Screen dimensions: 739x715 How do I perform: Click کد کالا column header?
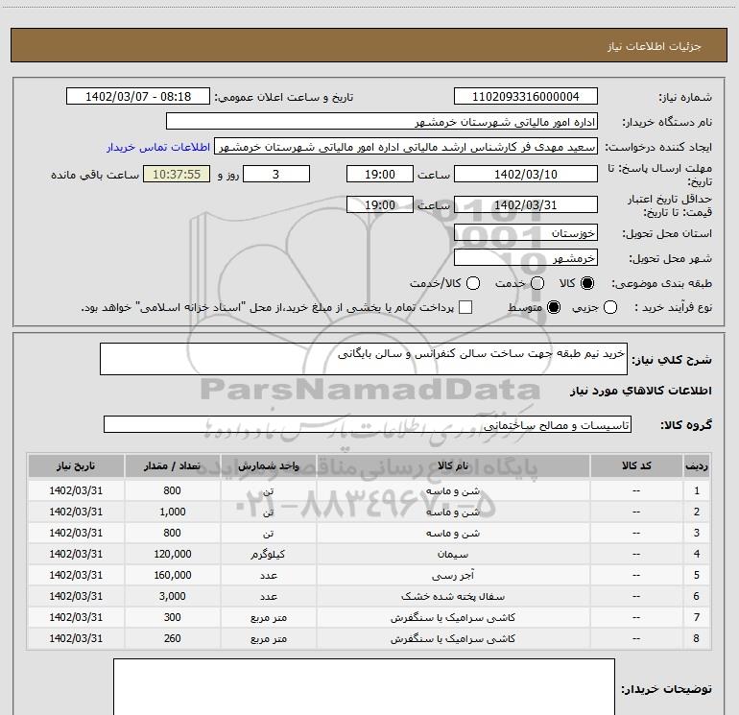[636, 465]
